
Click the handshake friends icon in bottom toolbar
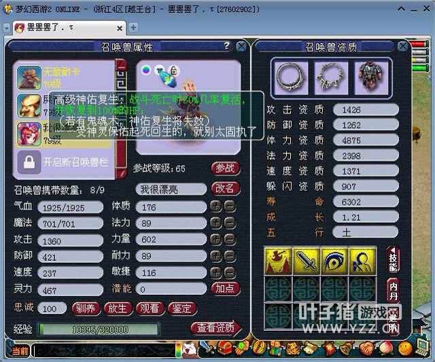[x=366, y=347]
